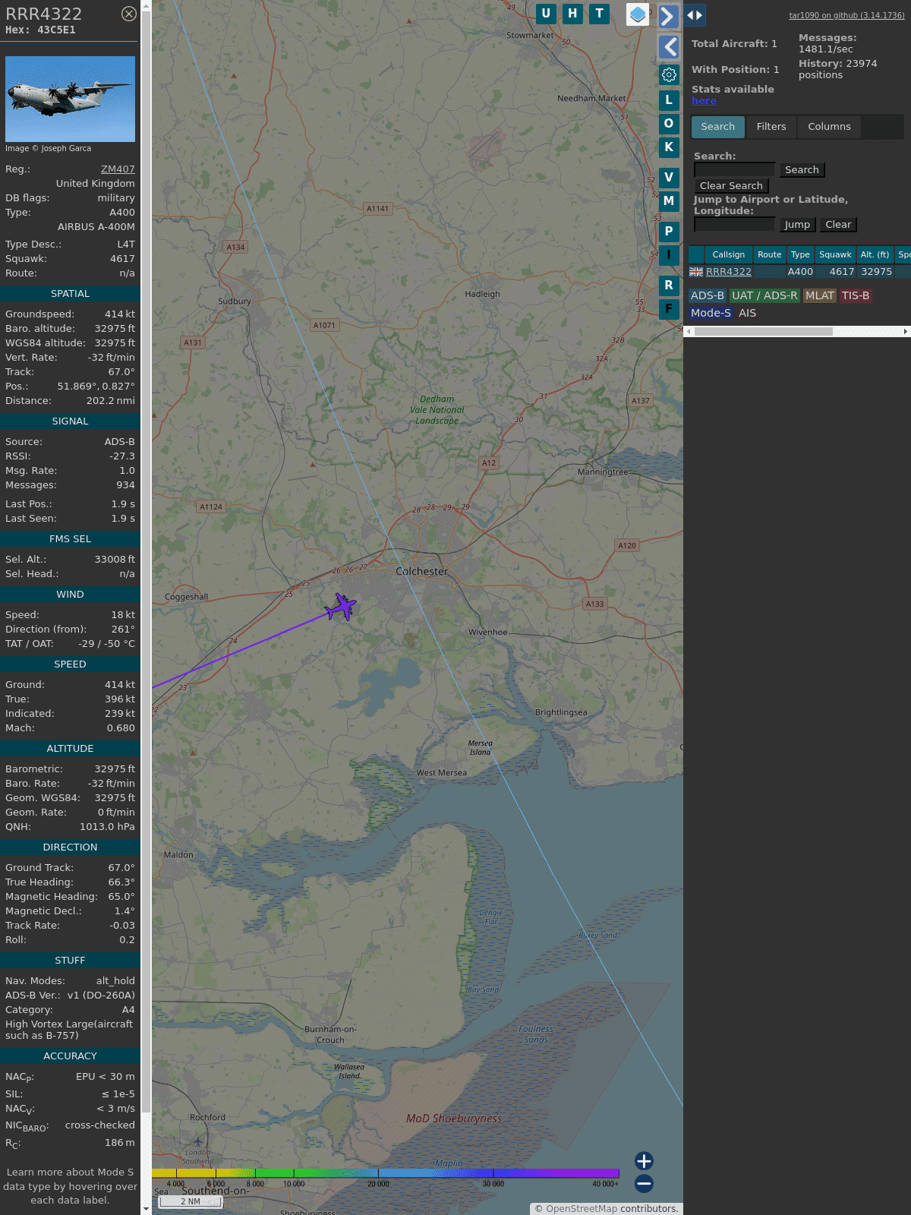Screen dimensions: 911x1215
Task: Open the map layers selector
Action: [638, 14]
